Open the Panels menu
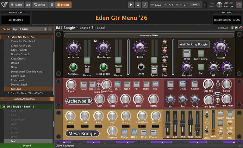This screenshot has width=243, height=148. point(16,5)
